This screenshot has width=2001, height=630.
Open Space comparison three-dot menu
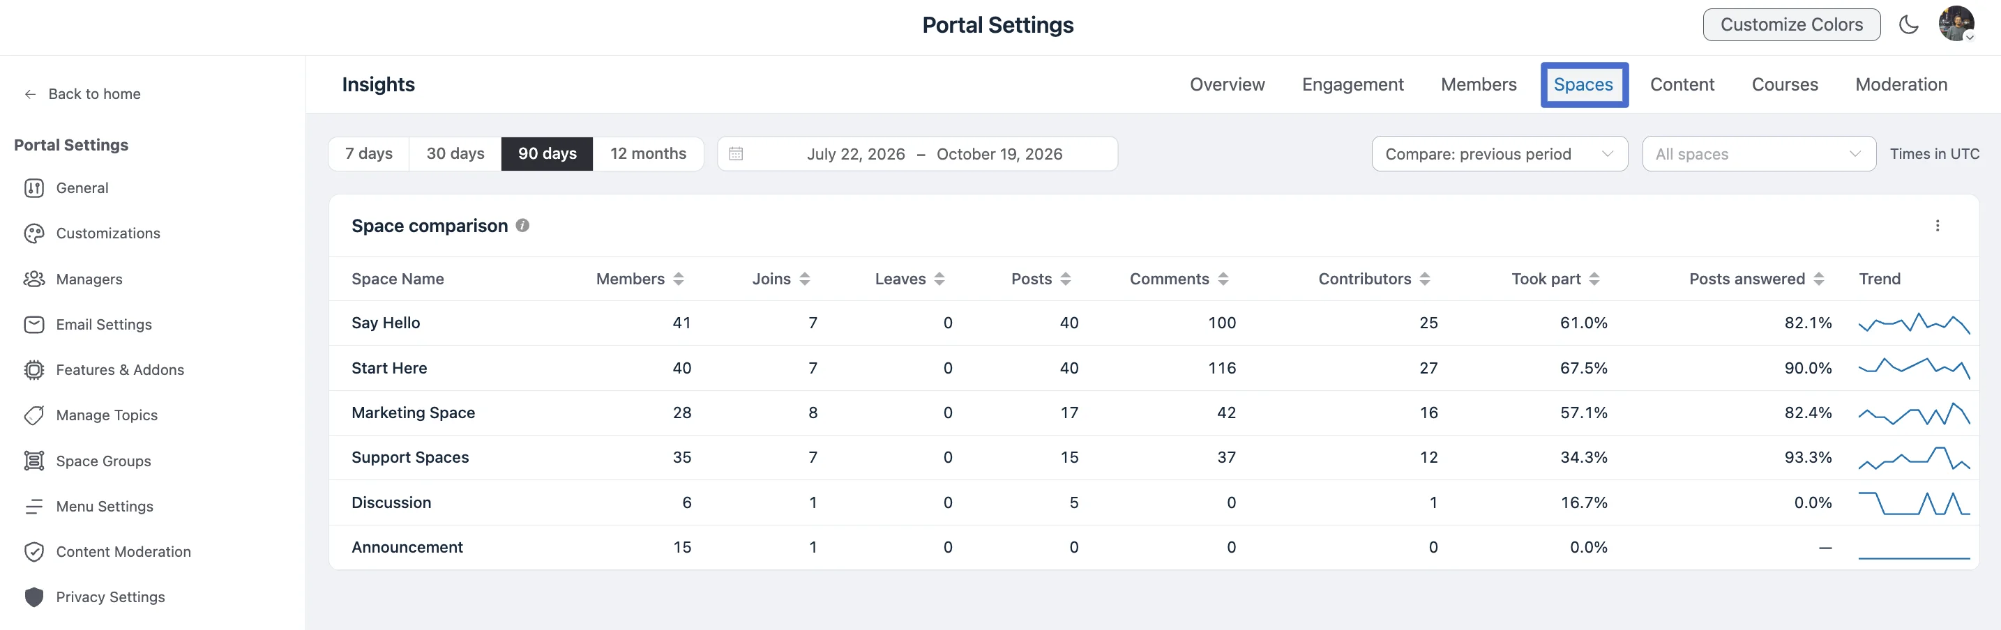coord(1938,226)
